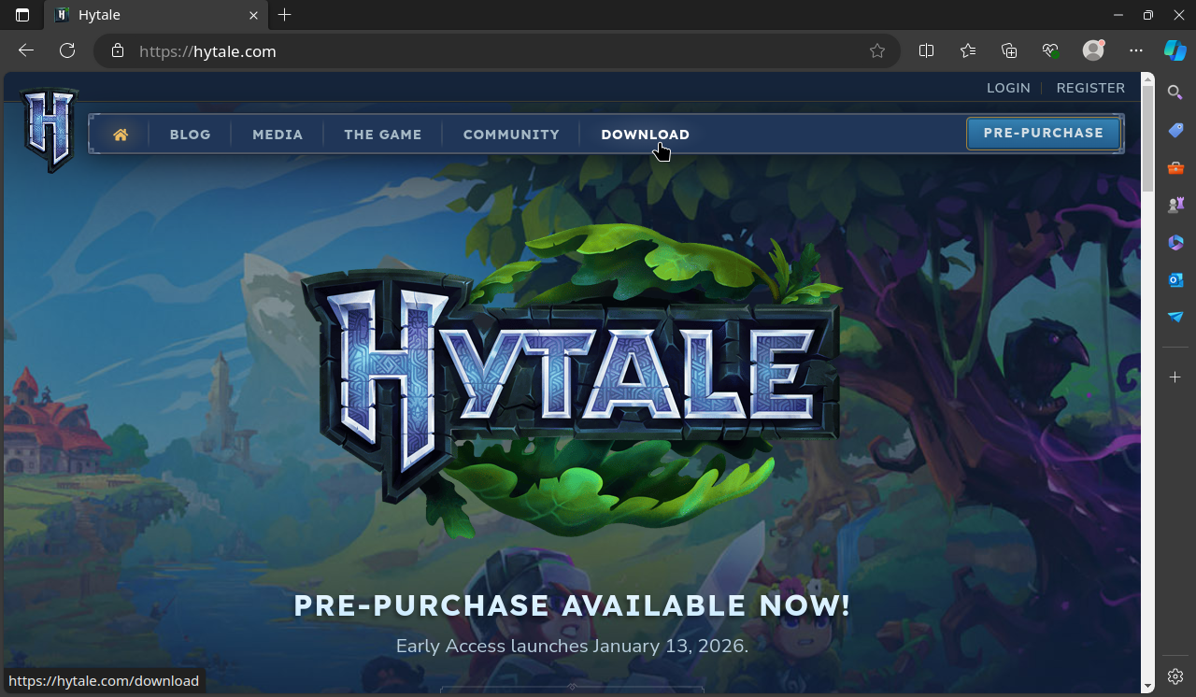Refresh the Hytale page
This screenshot has width=1196, height=697.
pyautogui.click(x=66, y=50)
